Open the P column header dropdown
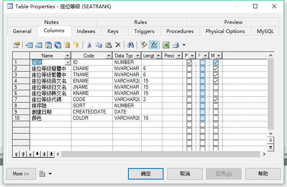The image size is (287, 187). click(x=192, y=56)
